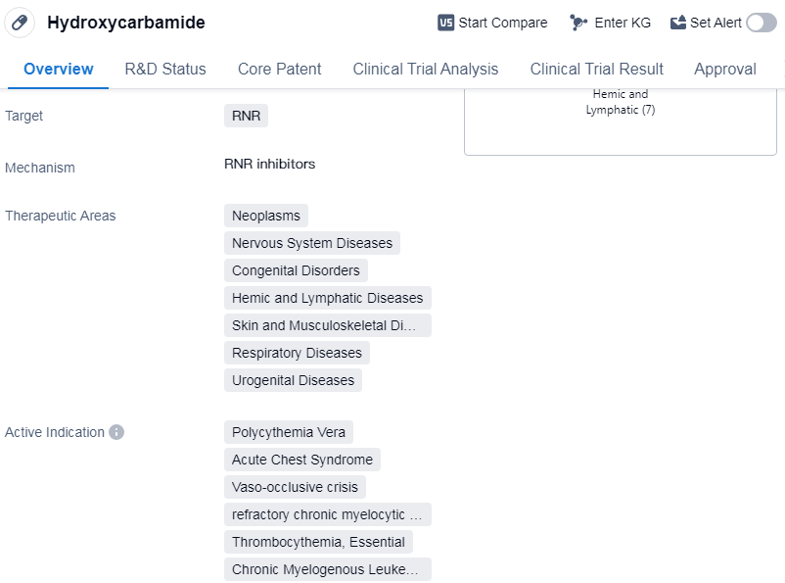Select the Clinical Trial Result tab
Viewport: 785px width, 583px height.
pos(596,69)
